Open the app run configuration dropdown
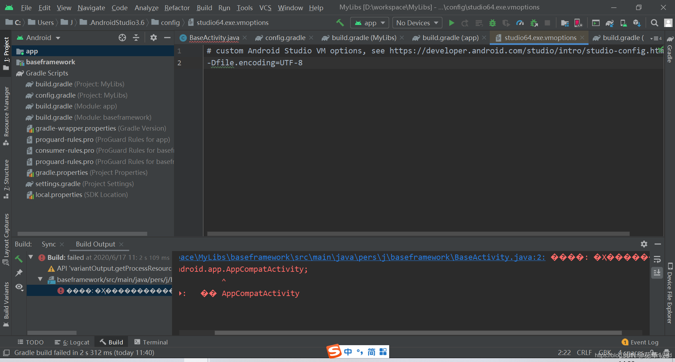Image resolution: width=675 pixels, height=362 pixels. 370,23
